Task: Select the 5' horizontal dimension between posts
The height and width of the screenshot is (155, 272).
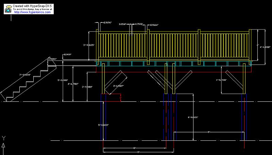Action: (x=207, y=132)
